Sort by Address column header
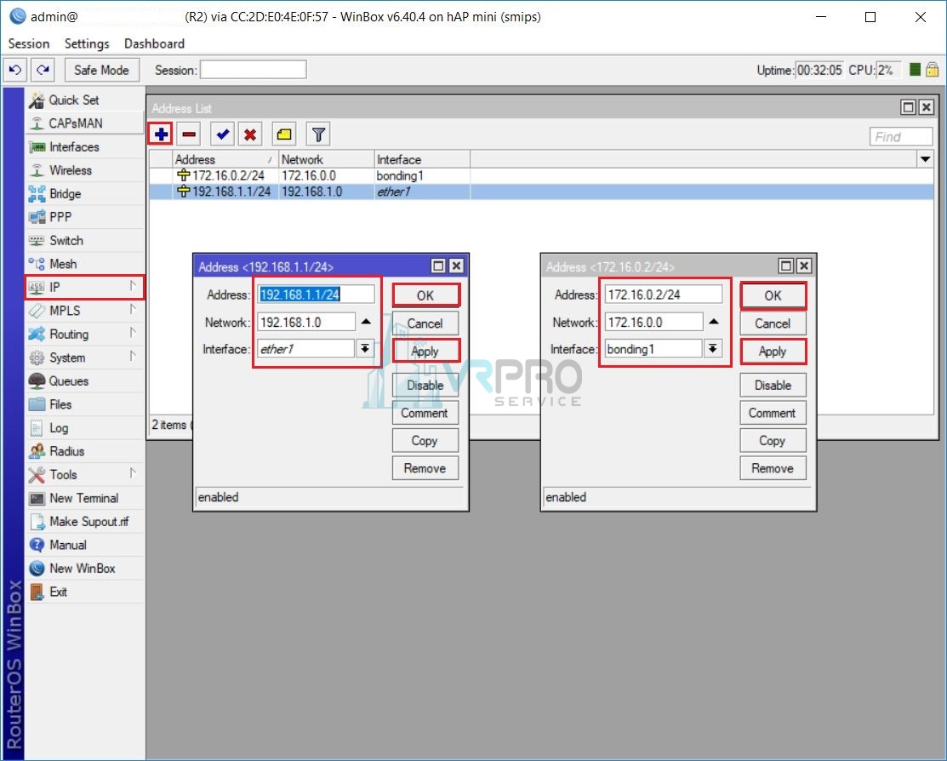Image resolution: width=947 pixels, height=761 pixels. coord(225,159)
